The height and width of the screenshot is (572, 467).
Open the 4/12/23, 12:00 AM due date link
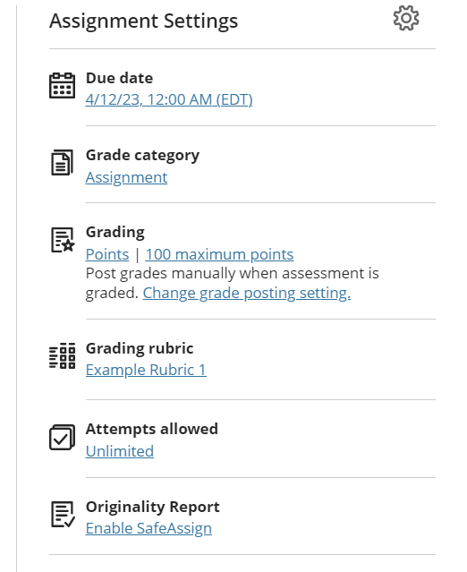[169, 99]
